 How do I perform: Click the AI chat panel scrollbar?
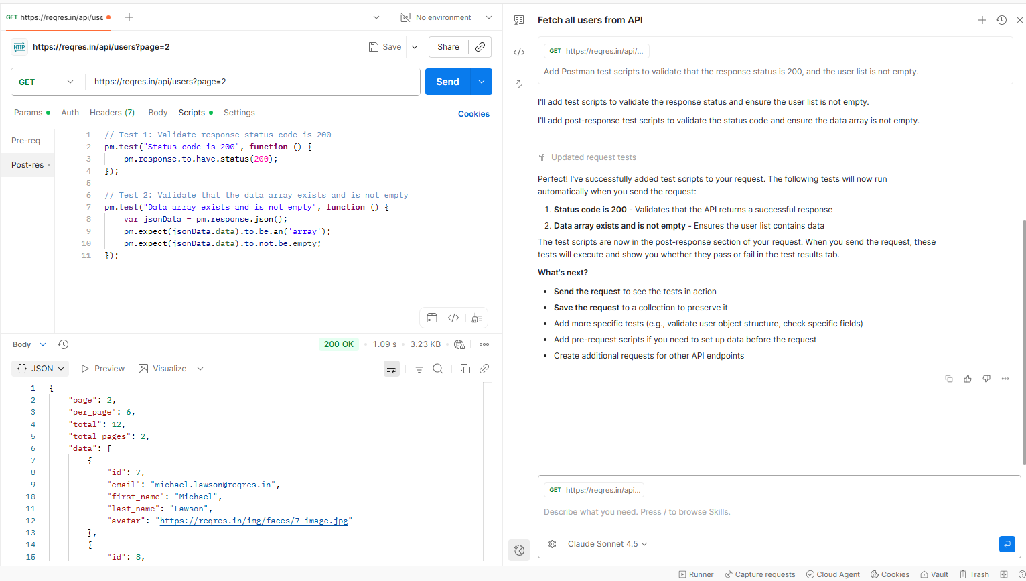pos(1023,342)
